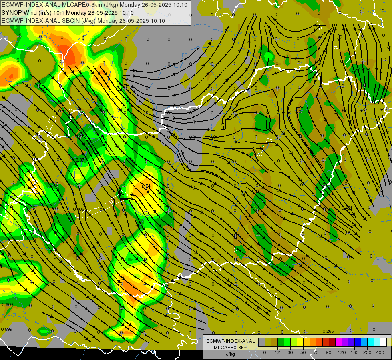Click the SBCIN header line
The image size is (392, 360).
83,21
